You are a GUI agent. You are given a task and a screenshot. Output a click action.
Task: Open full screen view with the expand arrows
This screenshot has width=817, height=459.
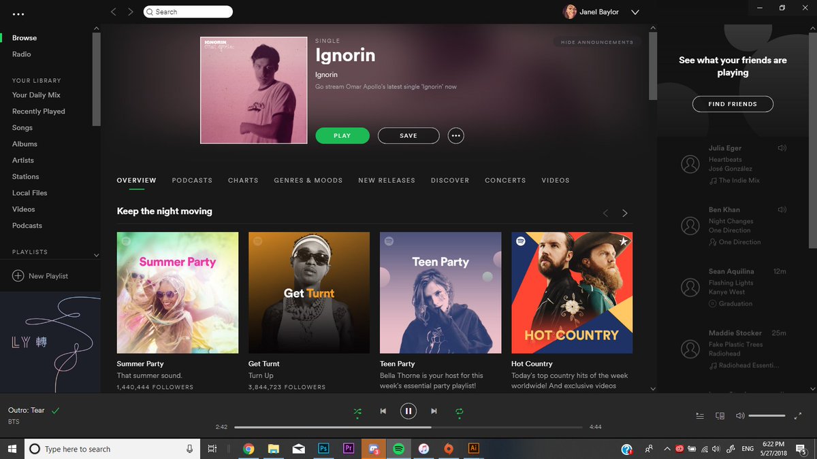tap(799, 415)
